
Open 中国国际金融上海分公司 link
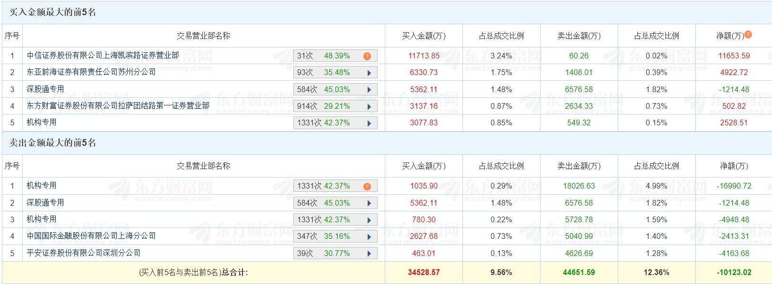91,236
